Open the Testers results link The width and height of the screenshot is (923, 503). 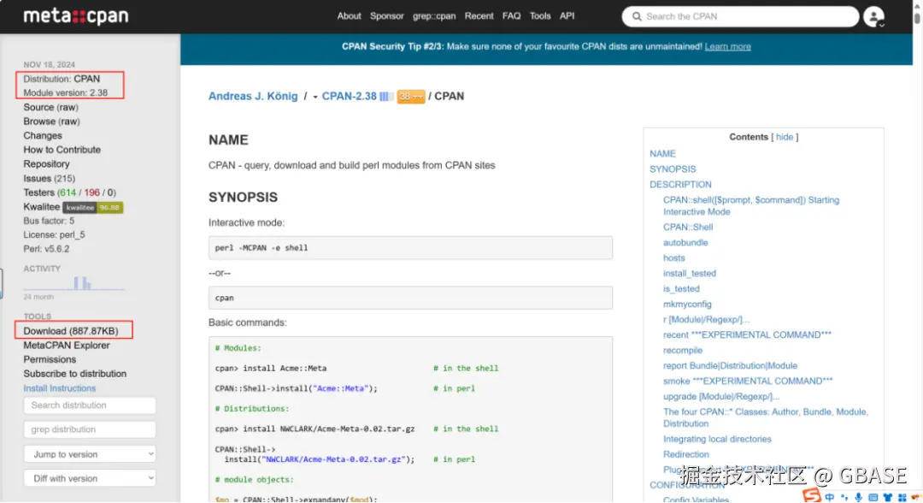coord(69,192)
